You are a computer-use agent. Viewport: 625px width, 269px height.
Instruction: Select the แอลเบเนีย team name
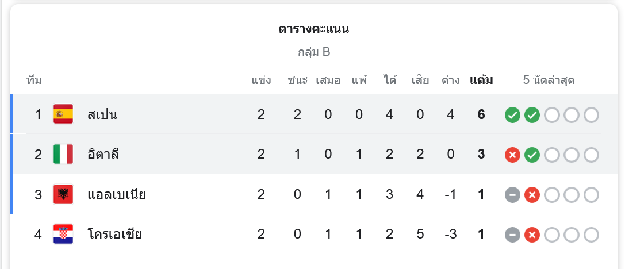[x=117, y=194]
